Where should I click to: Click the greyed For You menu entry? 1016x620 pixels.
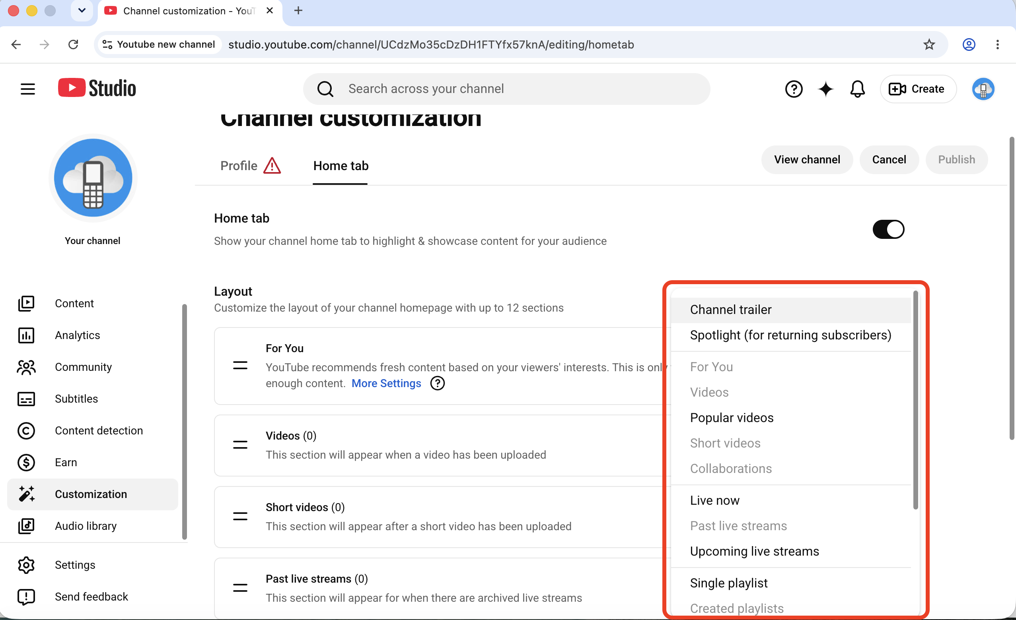tap(791, 367)
